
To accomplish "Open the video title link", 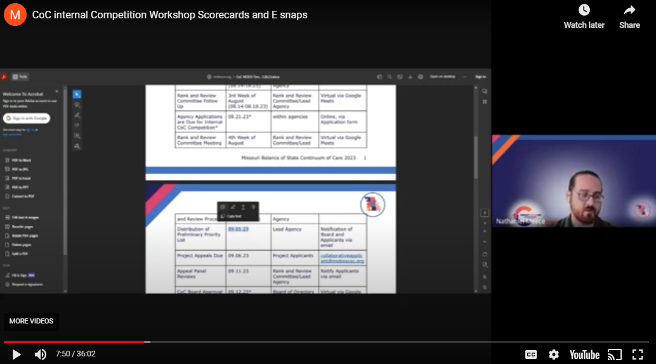I will tap(169, 15).
